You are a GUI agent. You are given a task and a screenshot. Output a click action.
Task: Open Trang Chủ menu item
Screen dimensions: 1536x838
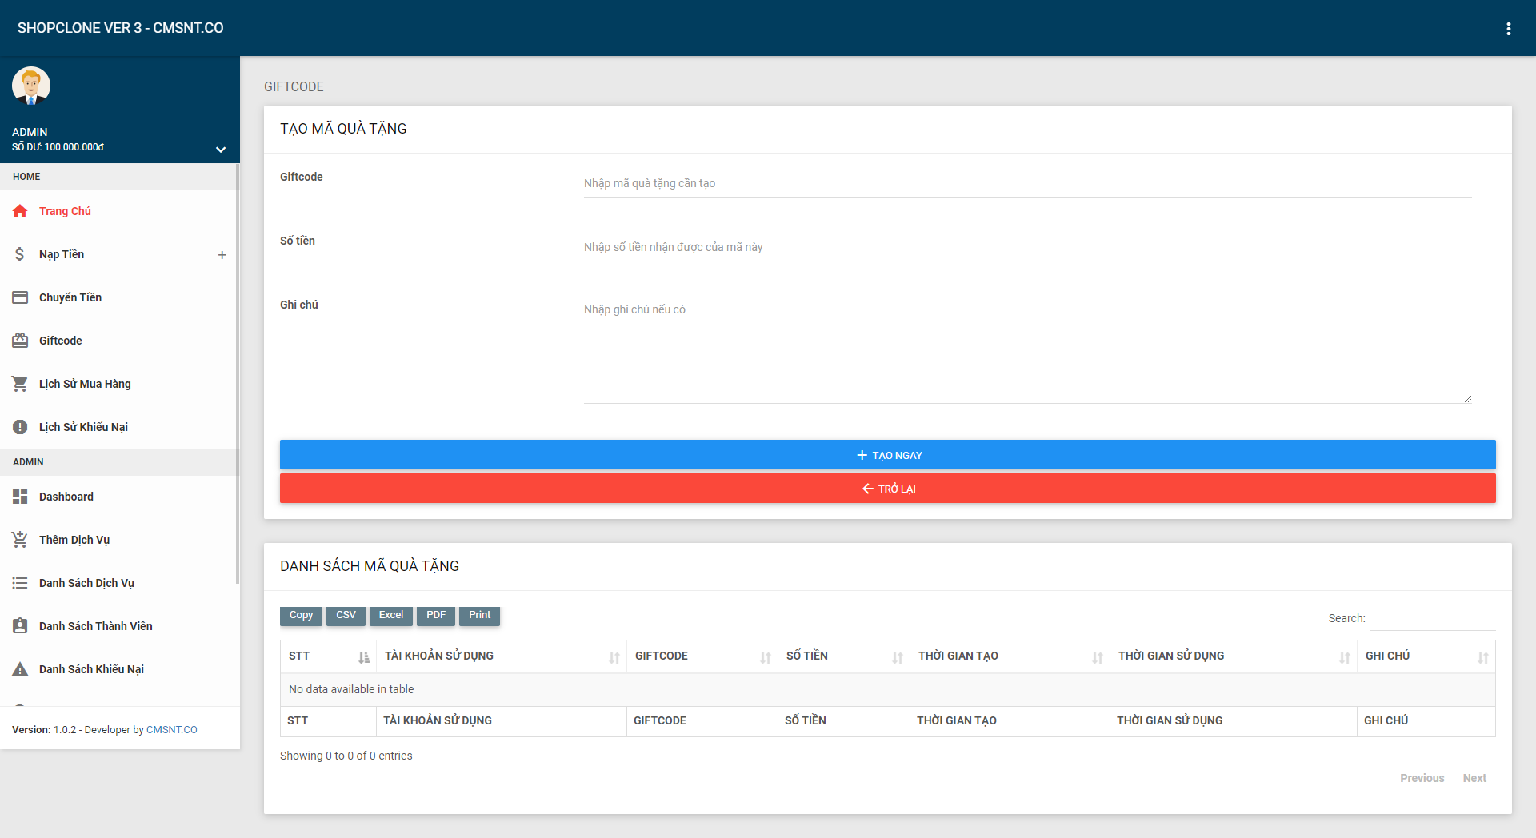pyautogui.click(x=119, y=211)
